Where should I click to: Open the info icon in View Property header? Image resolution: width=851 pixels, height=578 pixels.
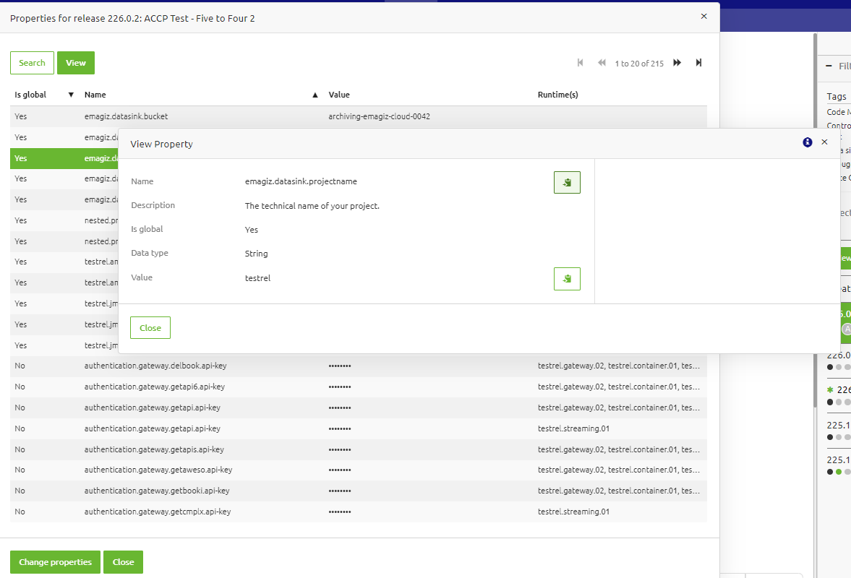point(807,142)
